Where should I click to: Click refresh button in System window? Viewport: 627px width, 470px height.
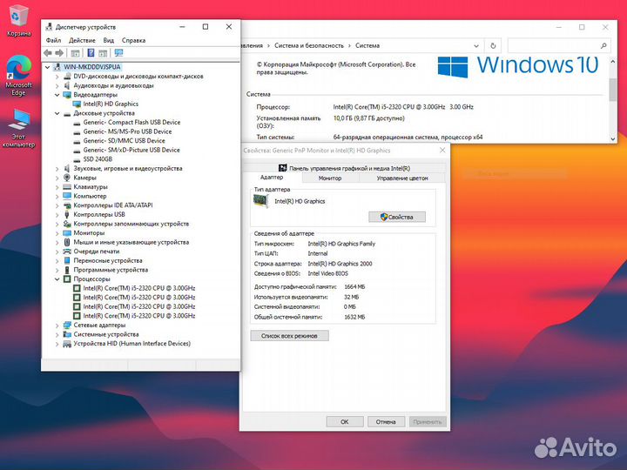point(493,46)
